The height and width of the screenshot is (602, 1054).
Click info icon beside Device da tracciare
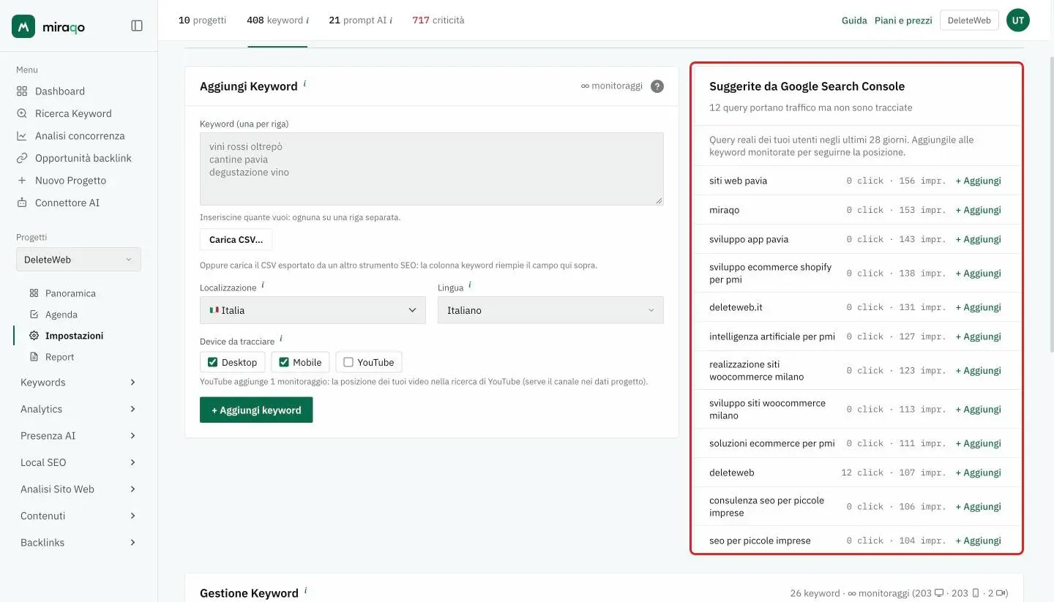[281, 339]
